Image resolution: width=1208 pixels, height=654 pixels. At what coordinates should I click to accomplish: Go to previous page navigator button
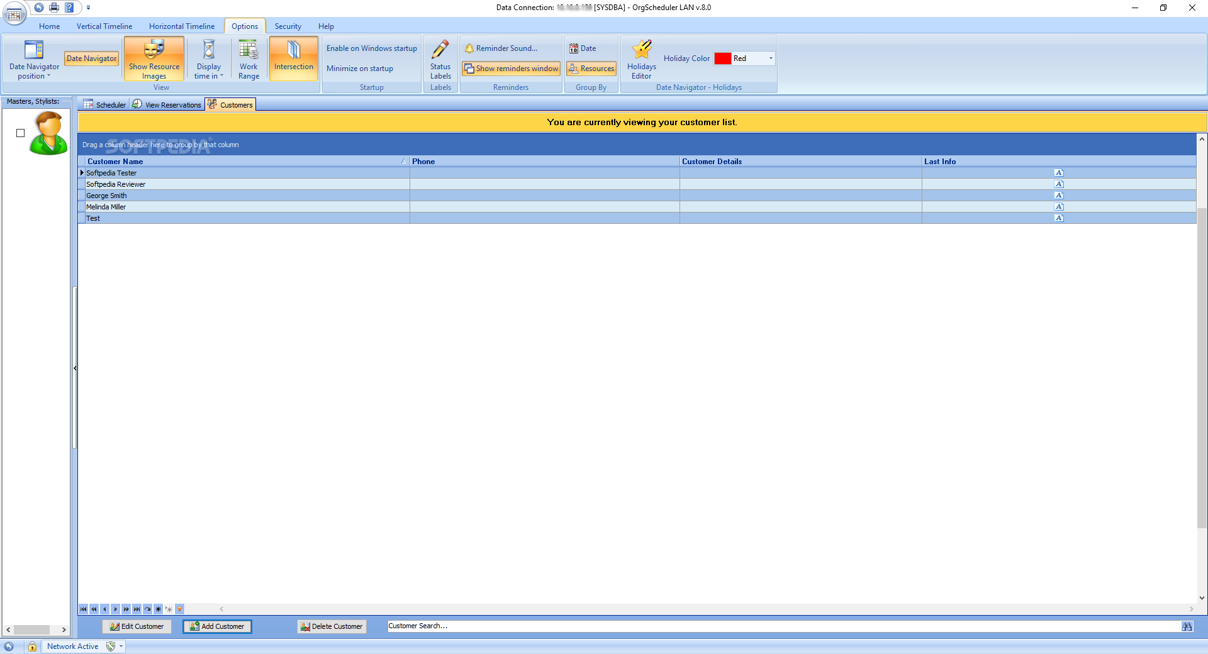[x=94, y=609]
